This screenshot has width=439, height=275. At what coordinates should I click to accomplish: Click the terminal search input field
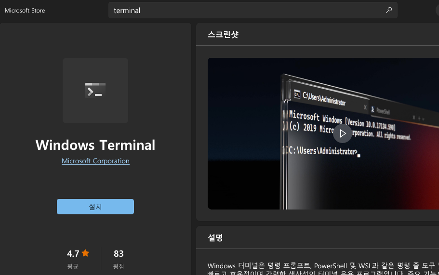click(x=253, y=10)
